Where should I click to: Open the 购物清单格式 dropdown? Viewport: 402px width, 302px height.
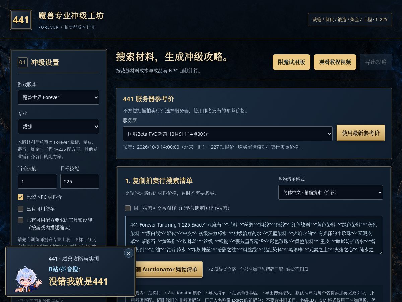(x=331, y=192)
